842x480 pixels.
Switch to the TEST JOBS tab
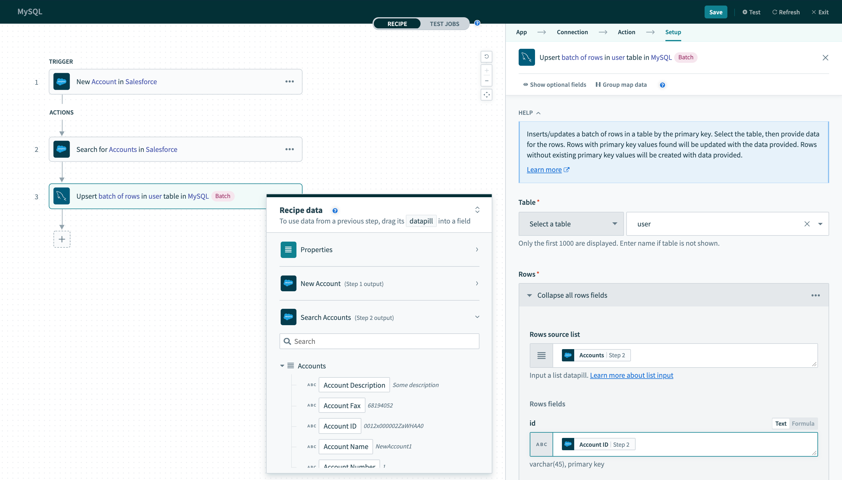(445, 24)
